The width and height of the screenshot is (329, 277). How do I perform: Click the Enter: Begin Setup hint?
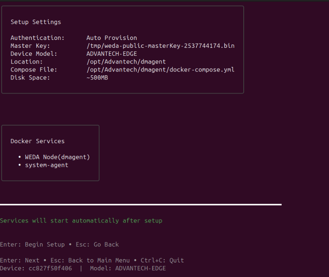(32, 245)
